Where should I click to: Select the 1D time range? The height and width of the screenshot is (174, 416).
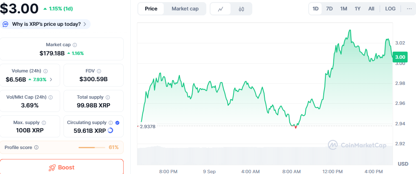click(315, 9)
